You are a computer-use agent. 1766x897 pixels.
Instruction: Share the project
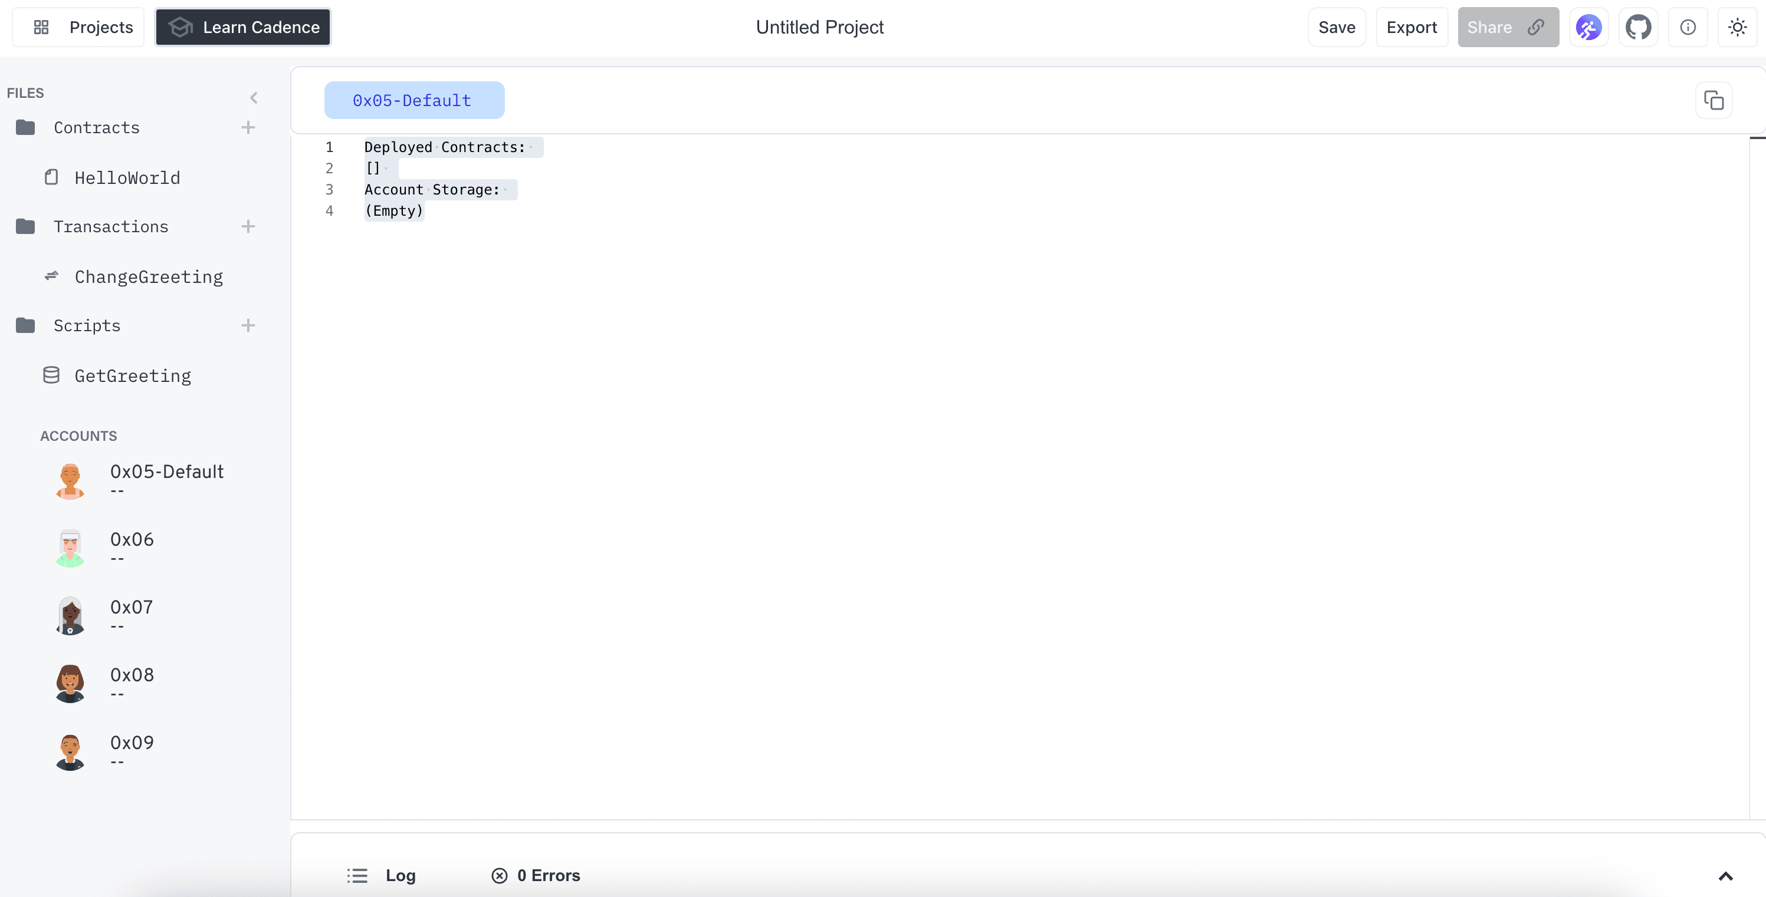pos(1508,27)
